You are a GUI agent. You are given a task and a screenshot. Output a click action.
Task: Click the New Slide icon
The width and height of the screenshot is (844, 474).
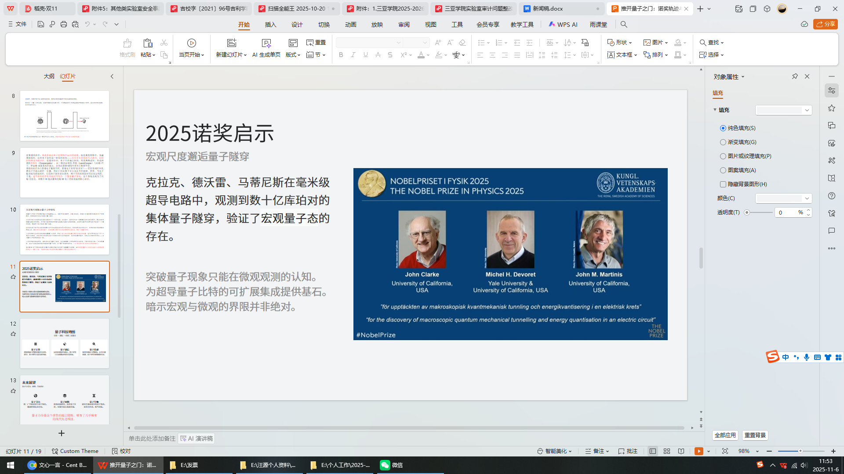[231, 43]
